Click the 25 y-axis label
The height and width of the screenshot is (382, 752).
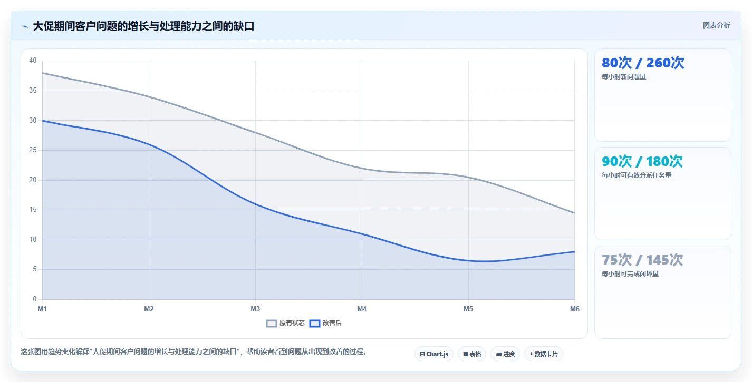pos(33,150)
